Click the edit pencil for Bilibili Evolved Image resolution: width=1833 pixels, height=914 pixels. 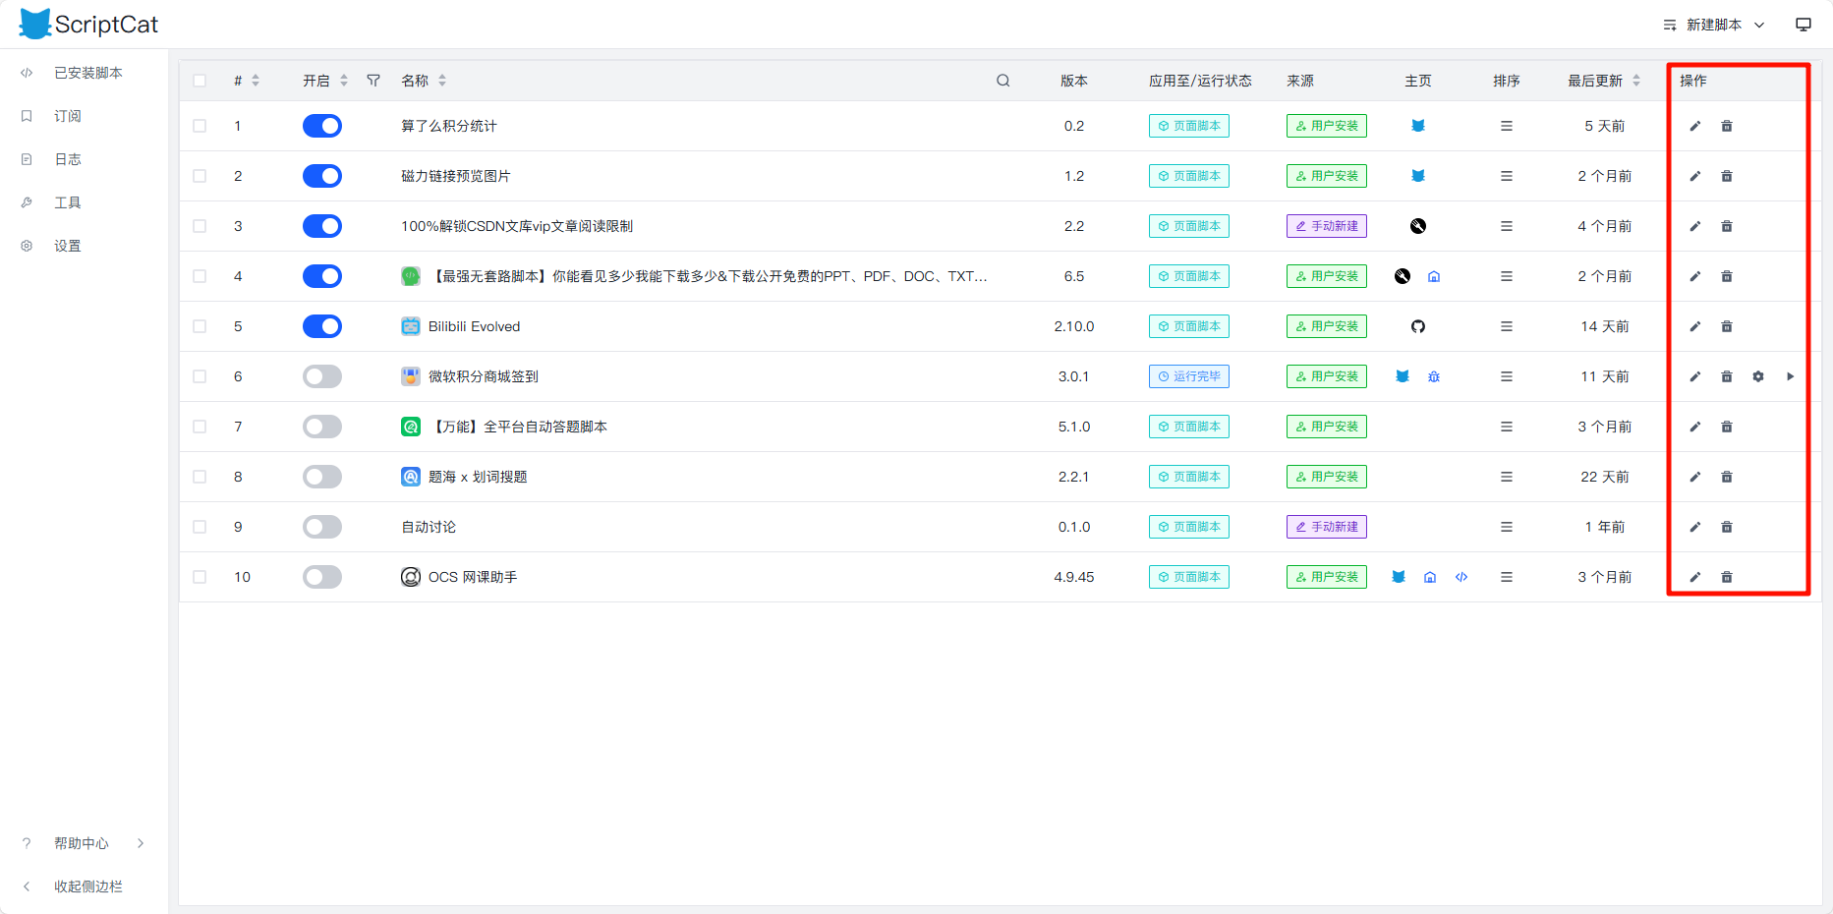(1694, 326)
